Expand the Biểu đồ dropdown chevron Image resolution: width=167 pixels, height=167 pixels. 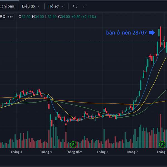click(39, 6)
